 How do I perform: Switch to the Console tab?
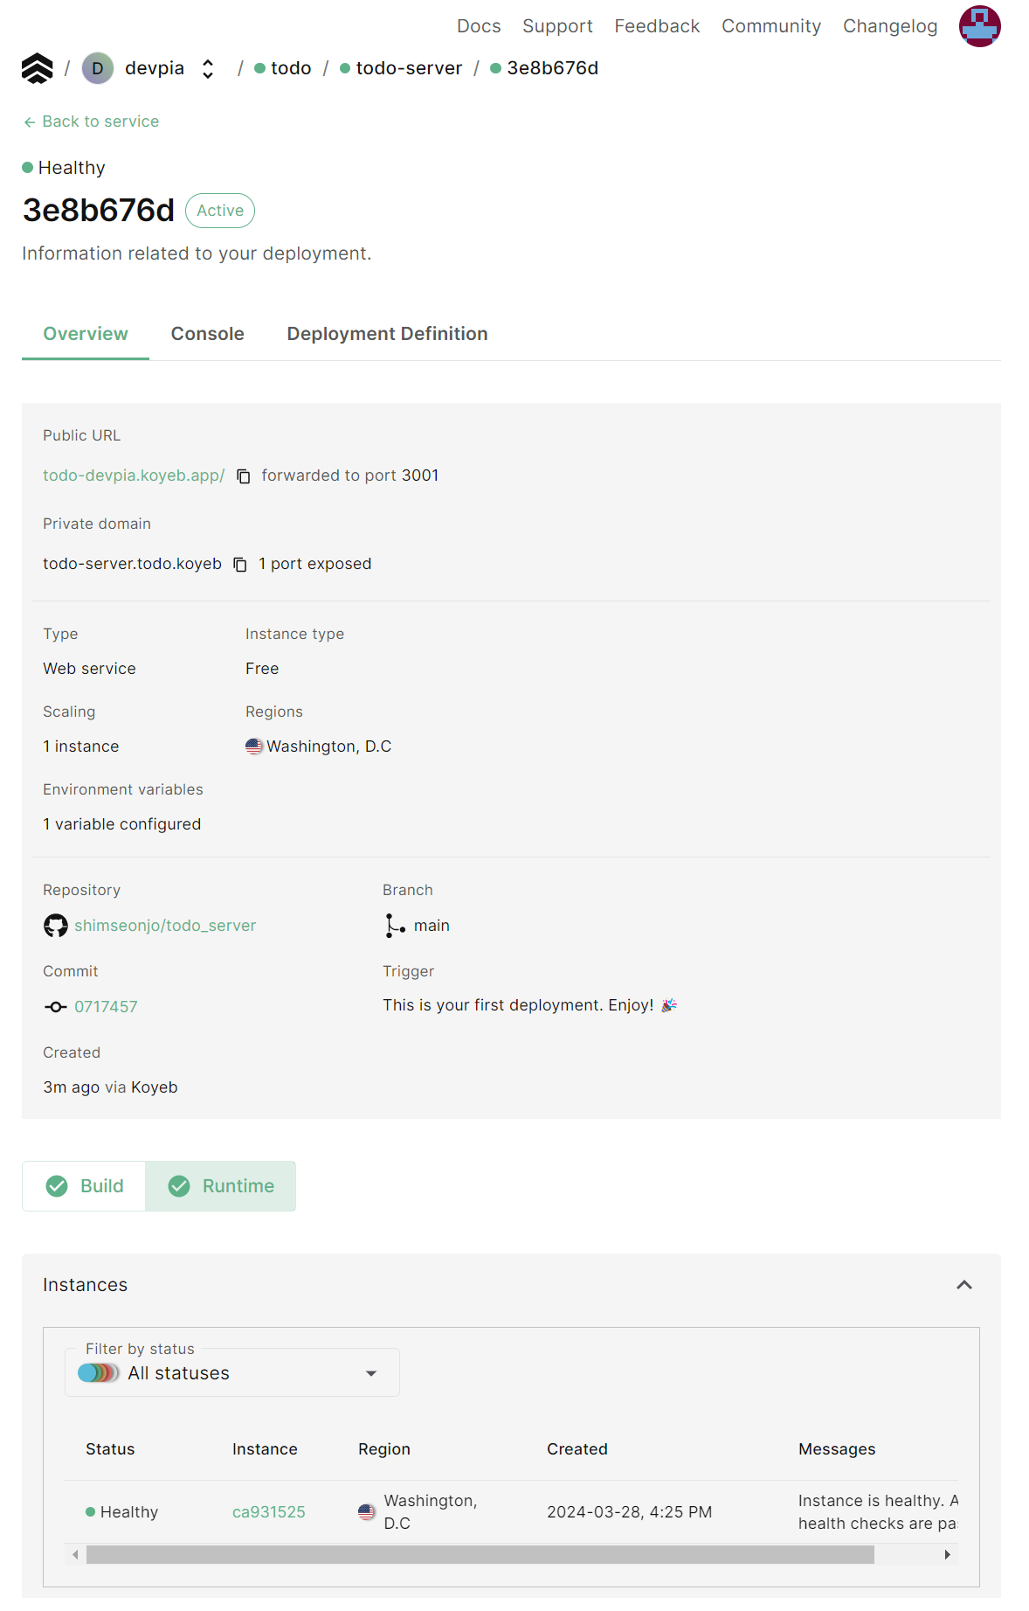tap(207, 334)
